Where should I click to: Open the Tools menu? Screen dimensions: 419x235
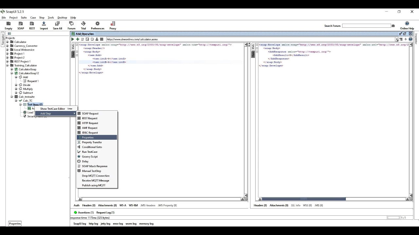point(51,18)
